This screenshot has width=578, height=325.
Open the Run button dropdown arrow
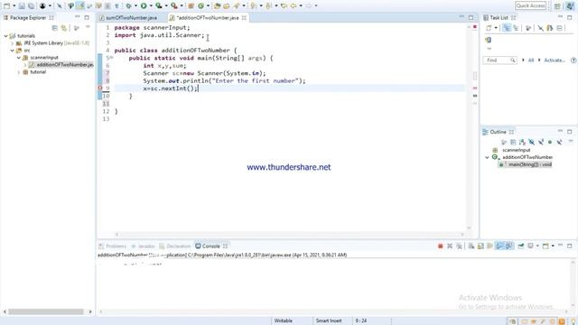(151, 6)
